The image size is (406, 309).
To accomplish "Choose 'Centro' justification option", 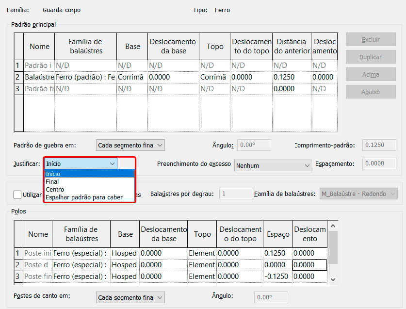I will (x=55, y=190).
